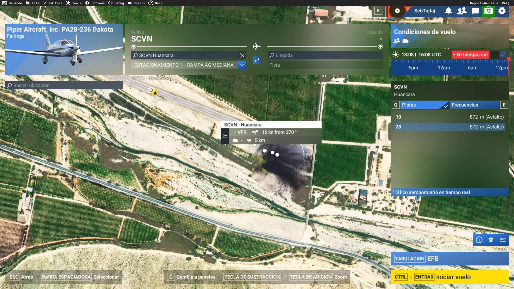The image size is (514, 289).
Task: Open the FS Marketplace bag icon
Action: coord(489,11)
